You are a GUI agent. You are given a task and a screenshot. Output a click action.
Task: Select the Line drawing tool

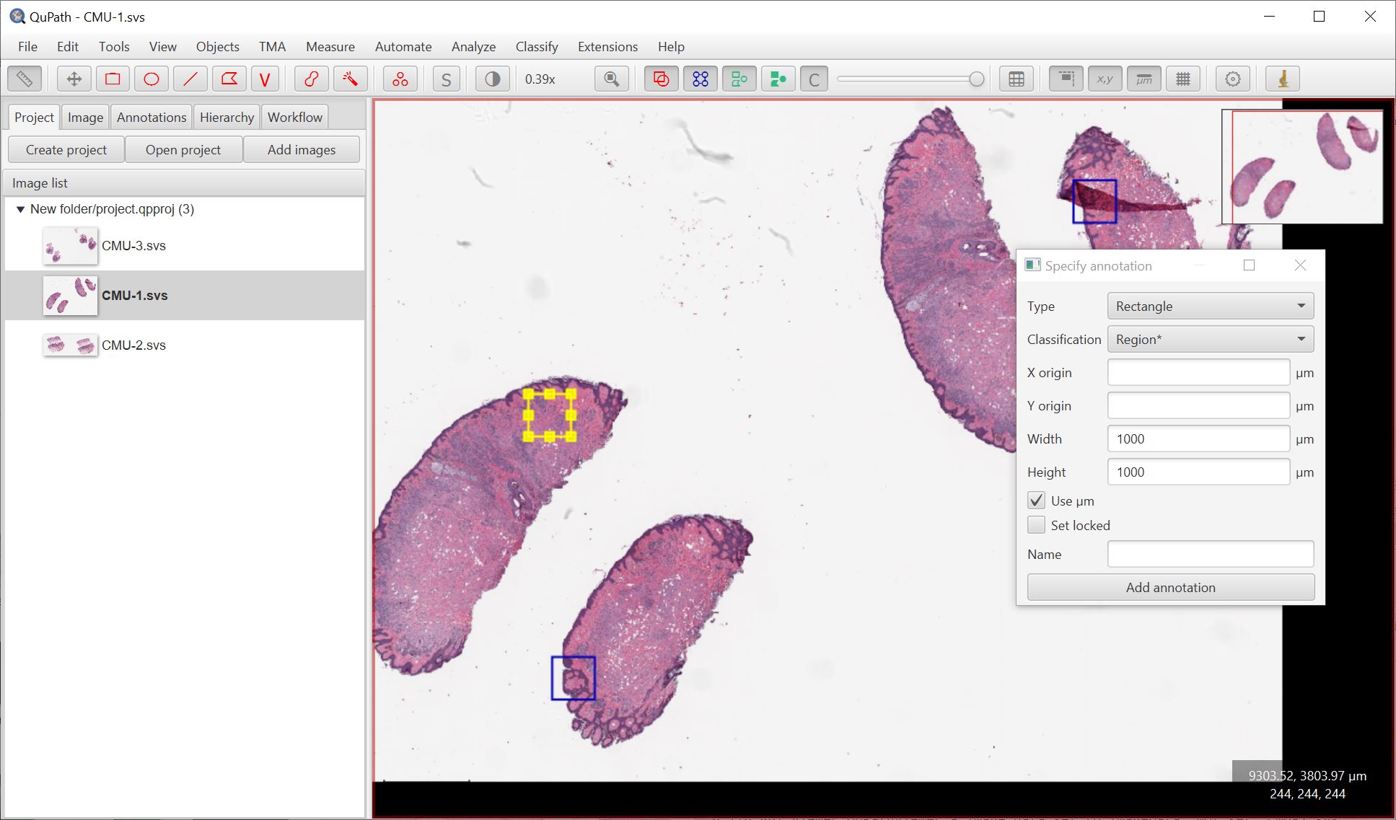click(x=190, y=79)
